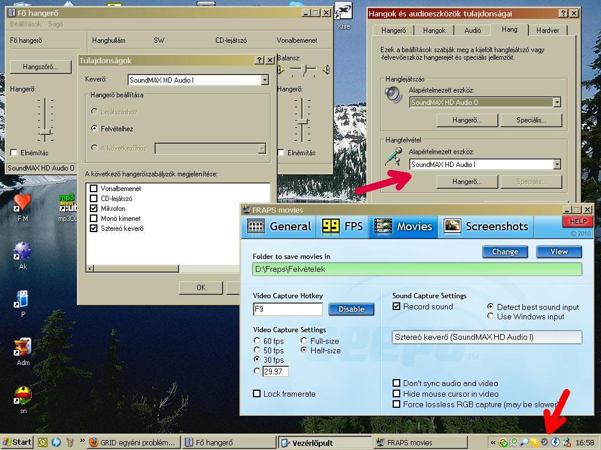Switch to the Hangerő tab
The image size is (601, 450).
(x=393, y=30)
